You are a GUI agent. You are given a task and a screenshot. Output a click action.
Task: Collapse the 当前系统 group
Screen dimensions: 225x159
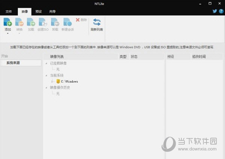46,76
